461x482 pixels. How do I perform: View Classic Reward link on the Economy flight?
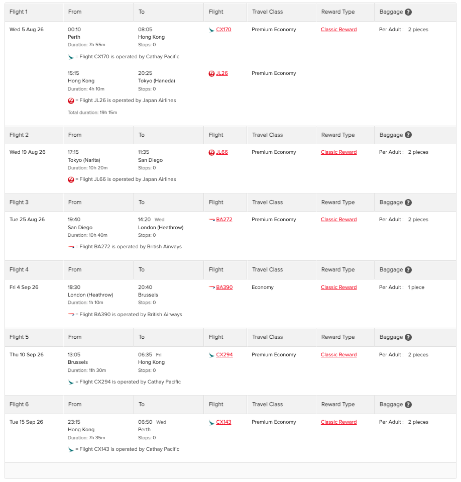point(338,287)
